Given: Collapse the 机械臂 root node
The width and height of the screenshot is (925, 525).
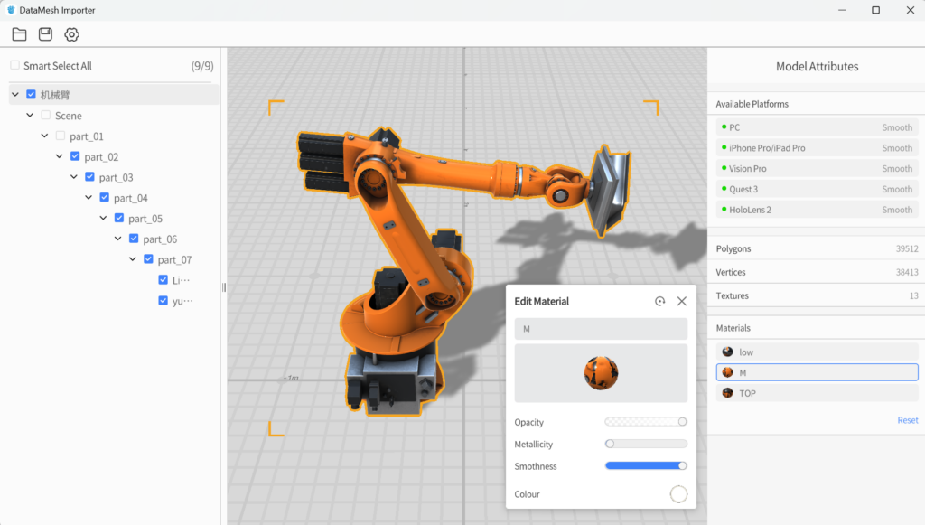Looking at the screenshot, I should pyautogui.click(x=15, y=94).
